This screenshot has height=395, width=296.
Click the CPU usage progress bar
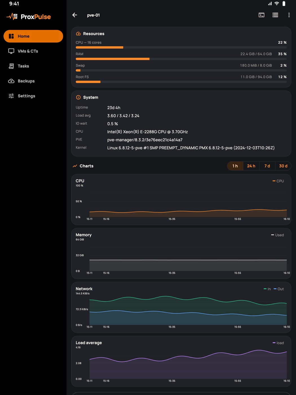point(181,47)
